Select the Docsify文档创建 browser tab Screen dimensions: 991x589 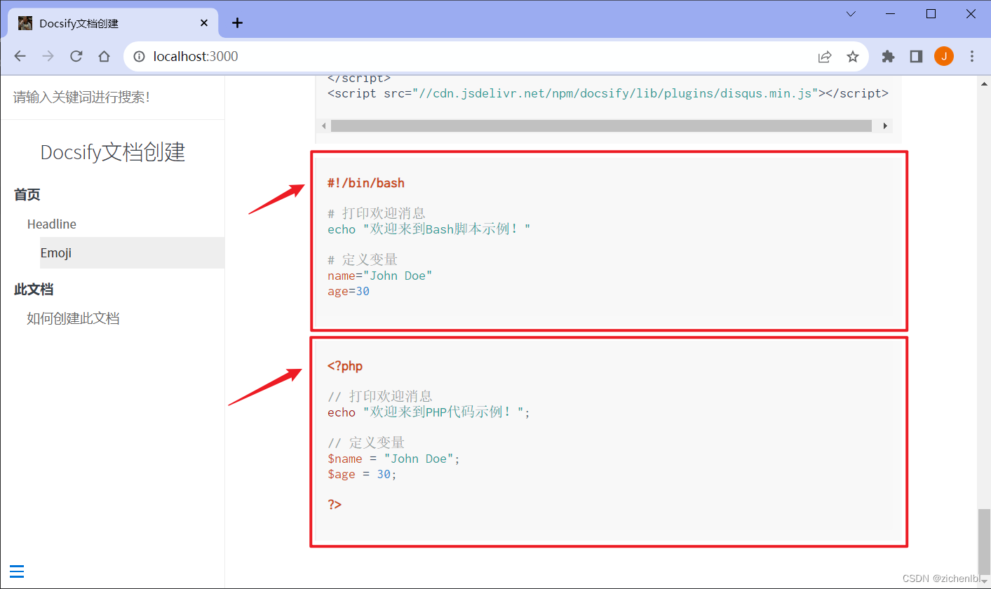114,23
